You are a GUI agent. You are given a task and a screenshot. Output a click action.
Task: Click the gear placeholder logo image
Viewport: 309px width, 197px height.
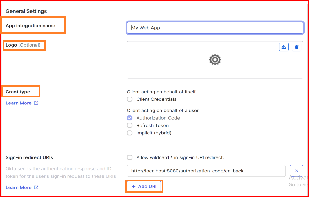(x=215, y=60)
